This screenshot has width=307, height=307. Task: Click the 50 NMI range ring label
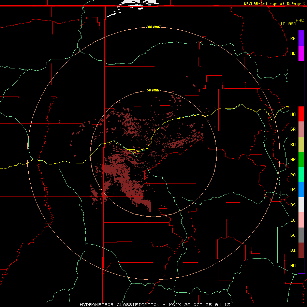coord(153,90)
